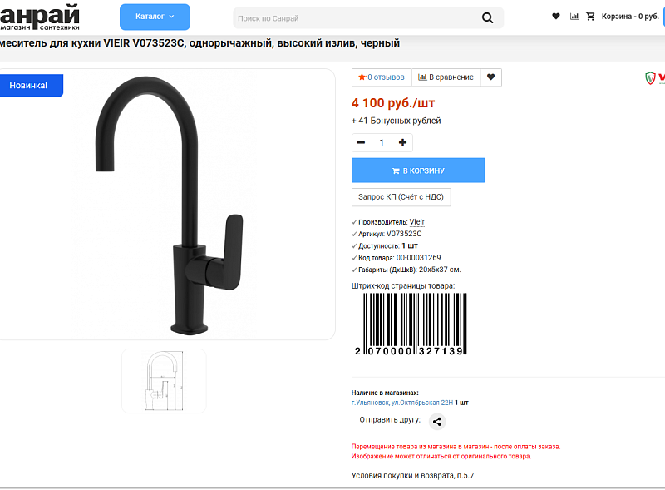Viewport: 665px width, 490px height.
Task: Click the Санрай store logo
Action: pyautogui.click(x=39, y=17)
